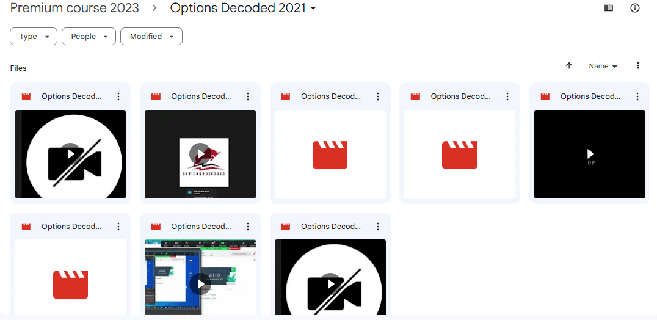Open the fully visible crossed-out camera thumbnail
The image size is (657, 320).
click(x=70, y=154)
